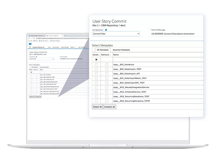
Task: Open a new browser tab with the plus icon
Action: pos(65,36)
